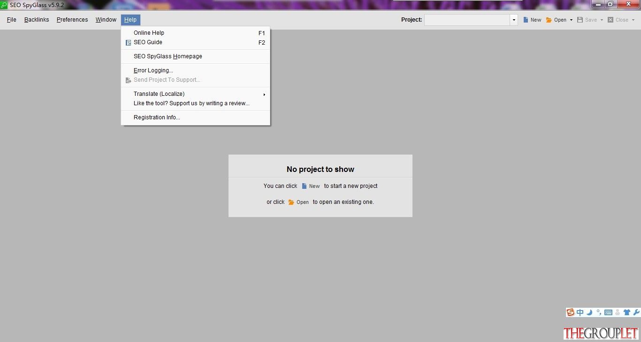The image size is (641, 342).
Task: Click New inside the No project to show panel
Action: (x=311, y=186)
